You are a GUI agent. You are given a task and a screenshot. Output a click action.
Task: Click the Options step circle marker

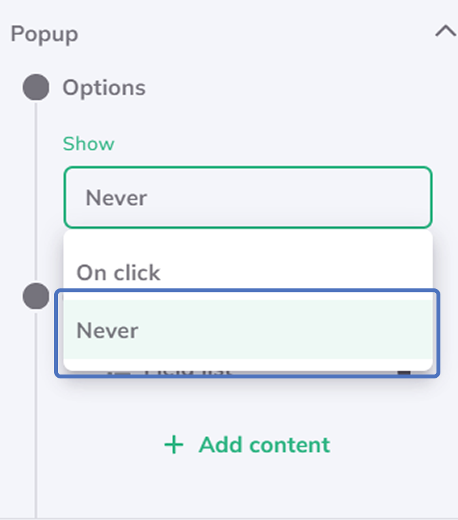pos(36,87)
